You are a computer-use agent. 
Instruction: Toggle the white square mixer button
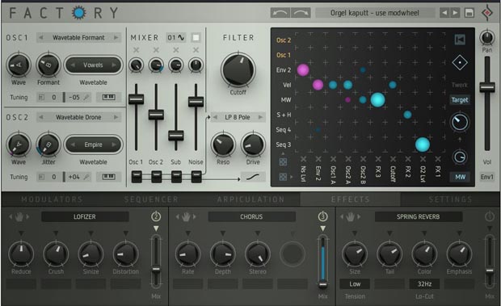click(x=196, y=38)
